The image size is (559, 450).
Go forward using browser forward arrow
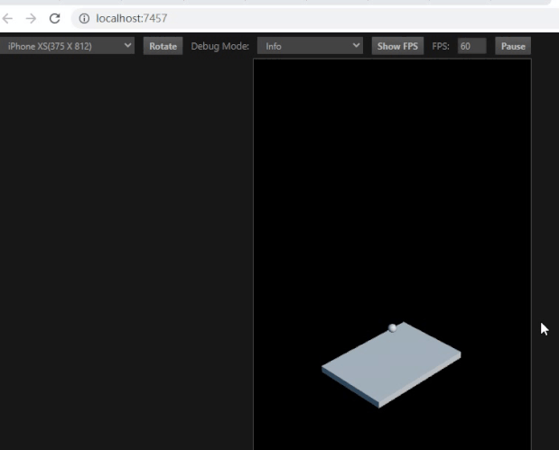coord(31,18)
